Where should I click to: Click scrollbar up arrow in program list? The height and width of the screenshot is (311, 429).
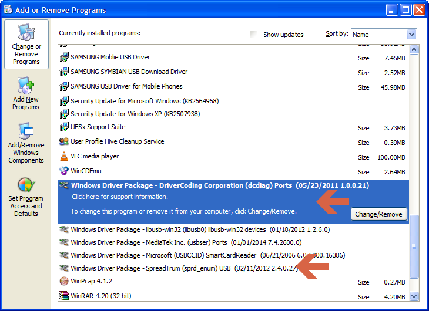[x=414, y=50]
